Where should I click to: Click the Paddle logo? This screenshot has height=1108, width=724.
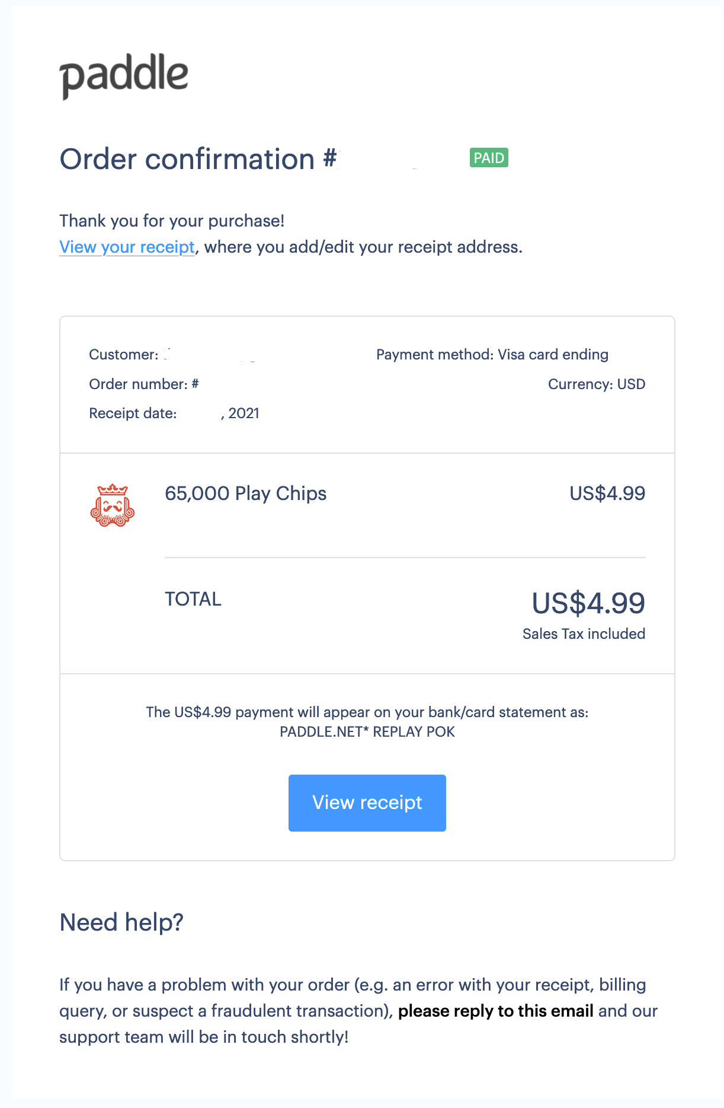[x=124, y=76]
